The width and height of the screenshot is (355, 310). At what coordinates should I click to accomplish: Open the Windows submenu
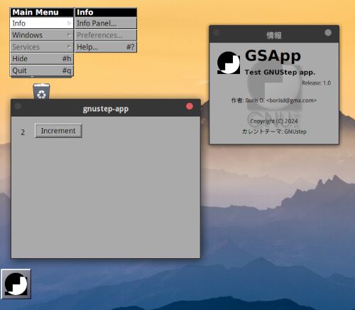[x=42, y=35]
